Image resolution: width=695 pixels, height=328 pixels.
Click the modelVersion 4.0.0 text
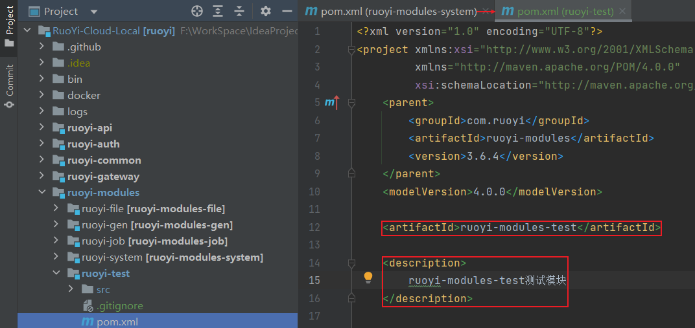489,192
